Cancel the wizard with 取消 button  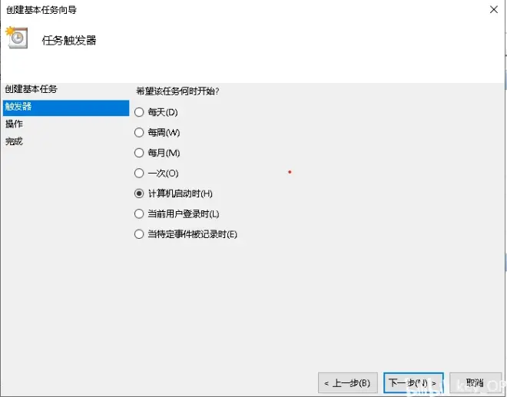click(476, 383)
